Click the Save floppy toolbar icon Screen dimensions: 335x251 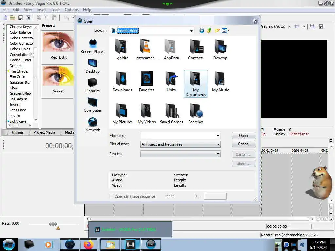[21, 18]
